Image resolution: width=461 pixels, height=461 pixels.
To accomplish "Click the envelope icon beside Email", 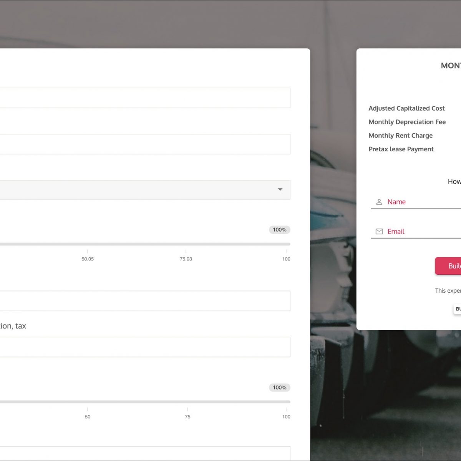I will coord(379,232).
